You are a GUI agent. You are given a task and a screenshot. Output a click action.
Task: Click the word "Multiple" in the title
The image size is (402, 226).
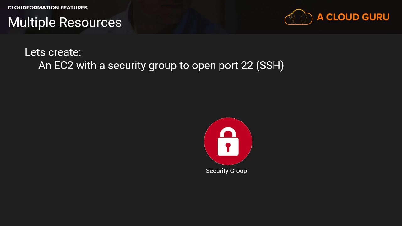32,23
